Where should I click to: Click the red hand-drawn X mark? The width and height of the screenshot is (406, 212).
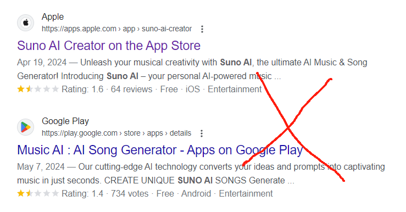pyautogui.click(x=293, y=127)
